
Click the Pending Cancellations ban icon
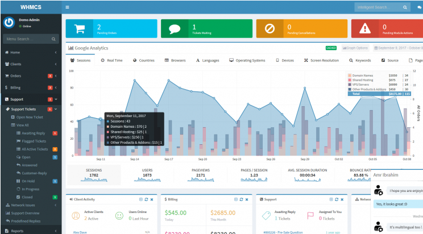coord(269,28)
